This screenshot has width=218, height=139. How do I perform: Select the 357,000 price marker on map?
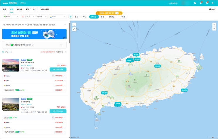118,104
